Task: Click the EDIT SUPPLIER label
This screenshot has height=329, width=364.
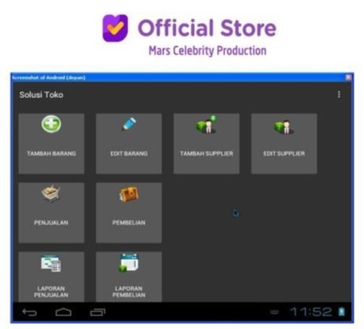Action: point(284,154)
